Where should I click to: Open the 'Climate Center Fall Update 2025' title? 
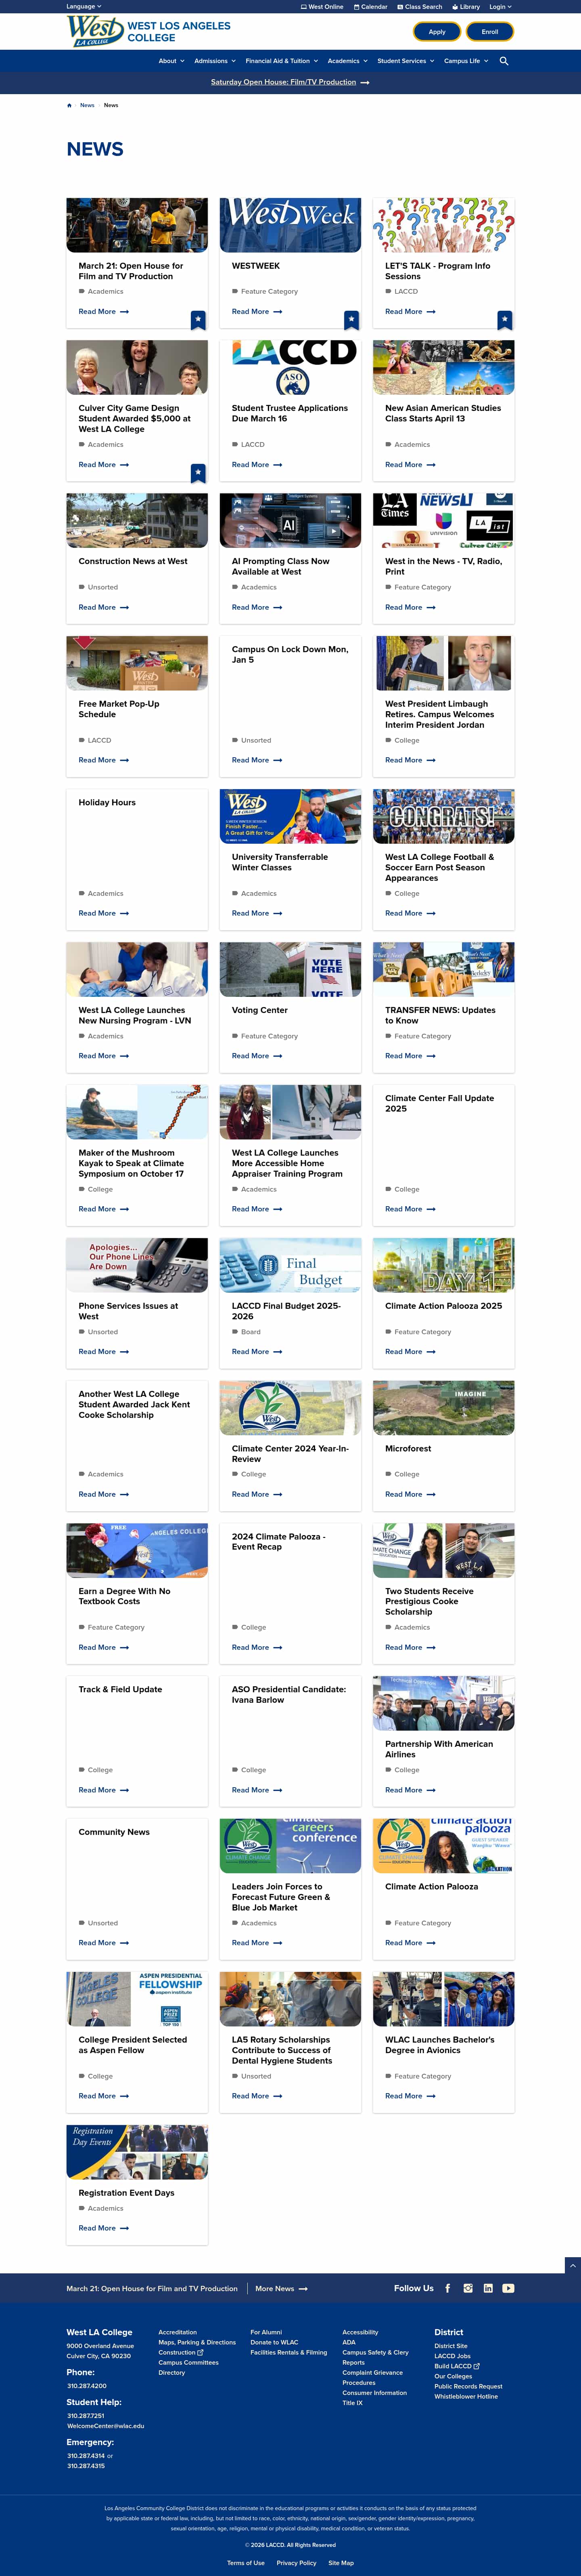[x=440, y=1104]
